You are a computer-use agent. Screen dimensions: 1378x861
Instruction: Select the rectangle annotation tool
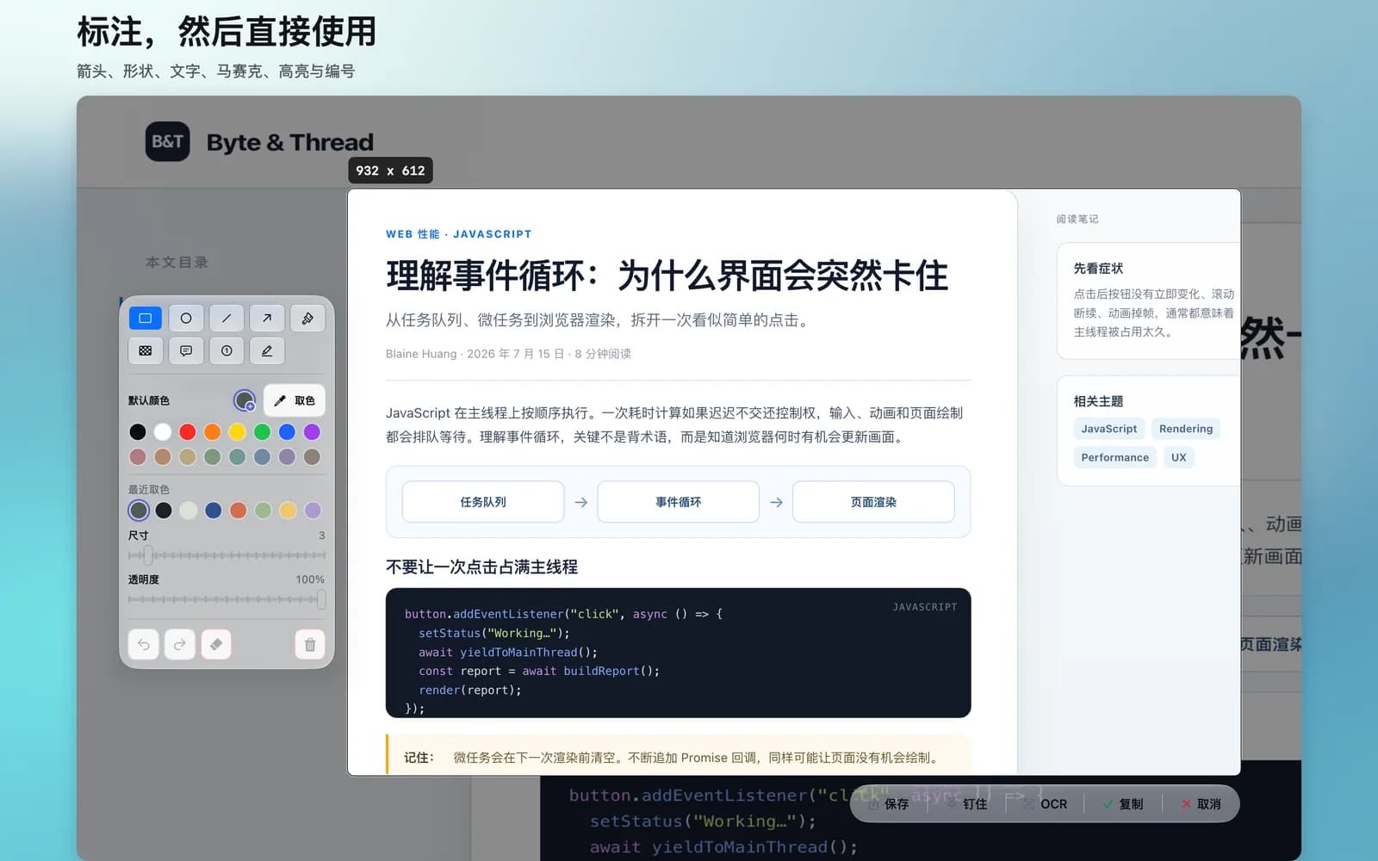145,319
